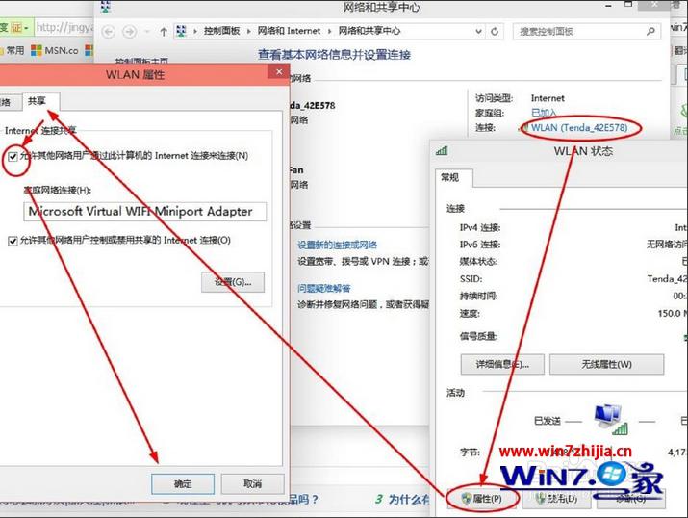Click the 详细信息(E)... button

pyautogui.click(x=502, y=364)
